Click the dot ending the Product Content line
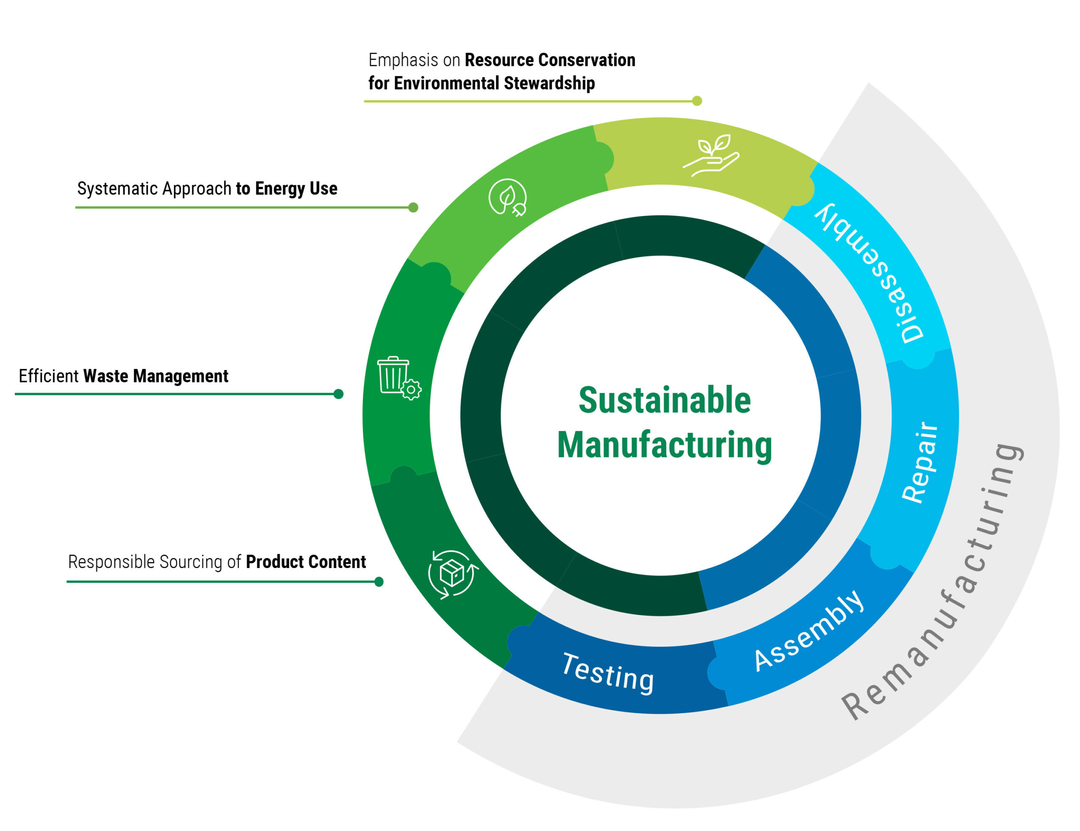Screen dimensions: 1080x831 pyautogui.click(x=379, y=582)
